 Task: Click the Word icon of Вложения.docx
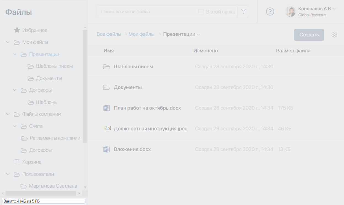tap(106, 149)
